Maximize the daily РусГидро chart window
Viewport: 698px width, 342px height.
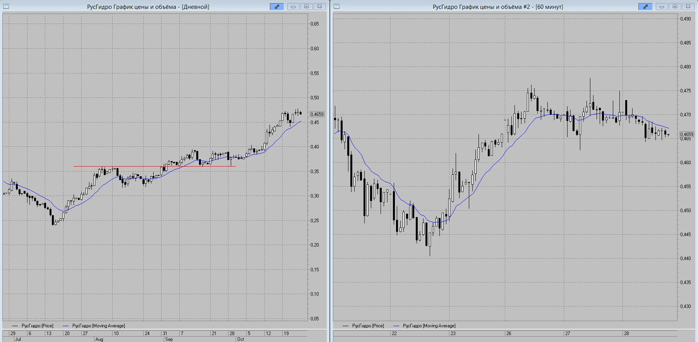tap(306, 7)
